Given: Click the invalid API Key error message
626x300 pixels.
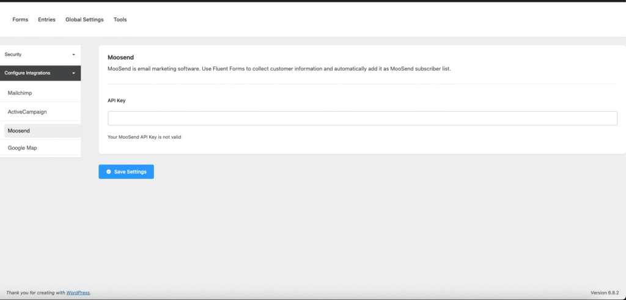Looking at the screenshot, I should (144, 137).
